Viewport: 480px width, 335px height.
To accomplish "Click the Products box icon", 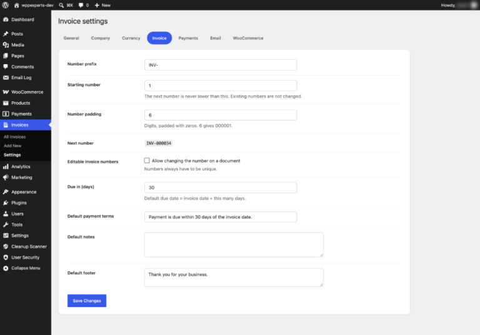I will [x=6, y=103].
